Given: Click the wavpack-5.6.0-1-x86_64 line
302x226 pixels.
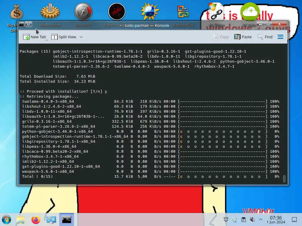Looking at the screenshot, I should (151, 171).
